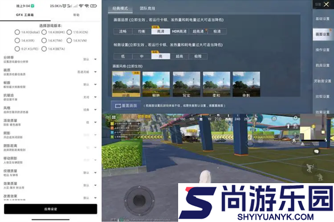Select the 1.6.X(BGMI) game version
The height and width of the screenshot is (222, 334).
point(44,32)
